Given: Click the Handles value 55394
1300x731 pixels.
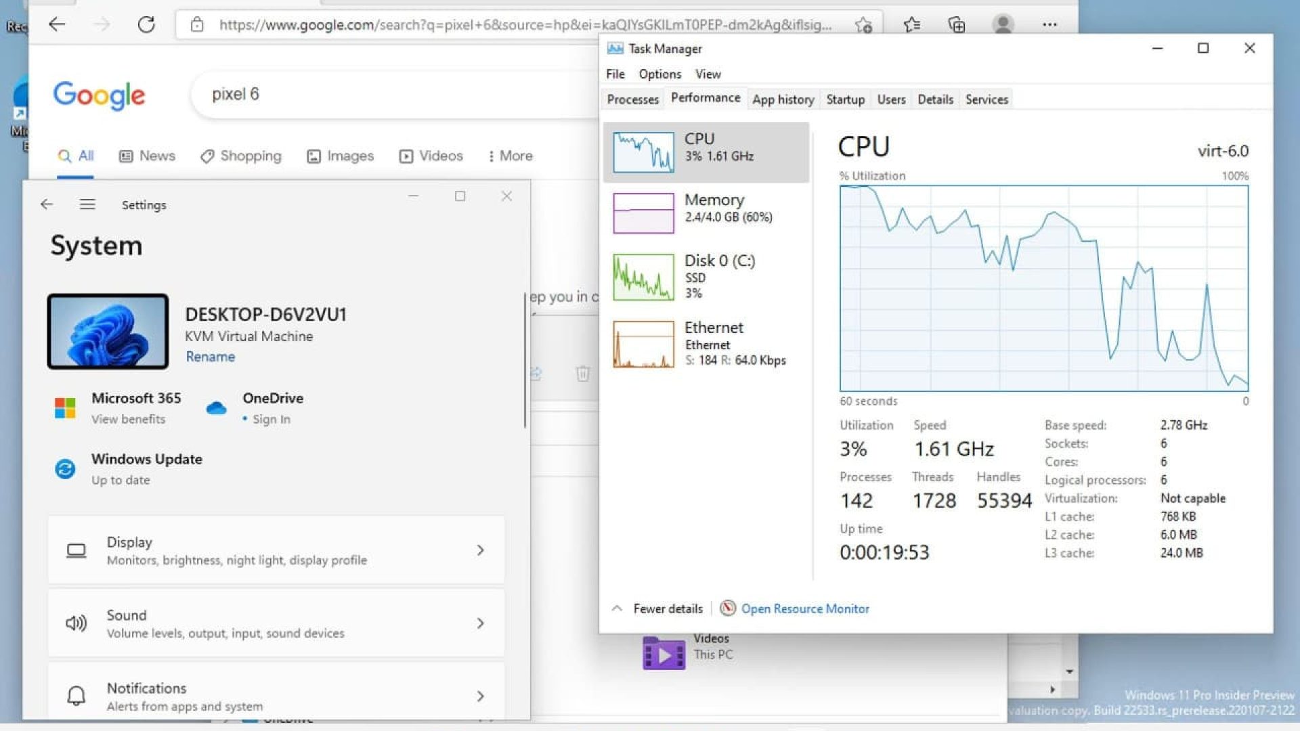Looking at the screenshot, I should point(1004,501).
